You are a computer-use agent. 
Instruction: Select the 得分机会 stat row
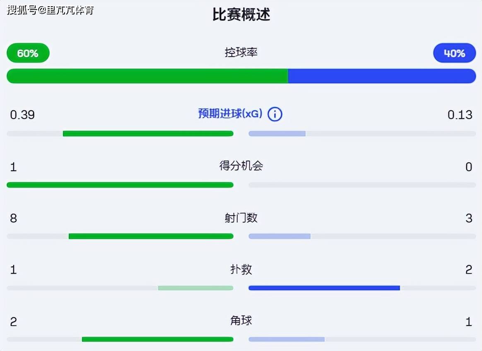coord(241,165)
